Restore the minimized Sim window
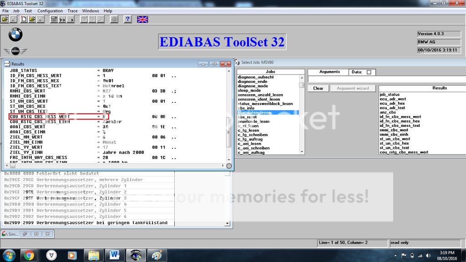The width and height of the screenshot is (466, 262). click(x=25, y=234)
